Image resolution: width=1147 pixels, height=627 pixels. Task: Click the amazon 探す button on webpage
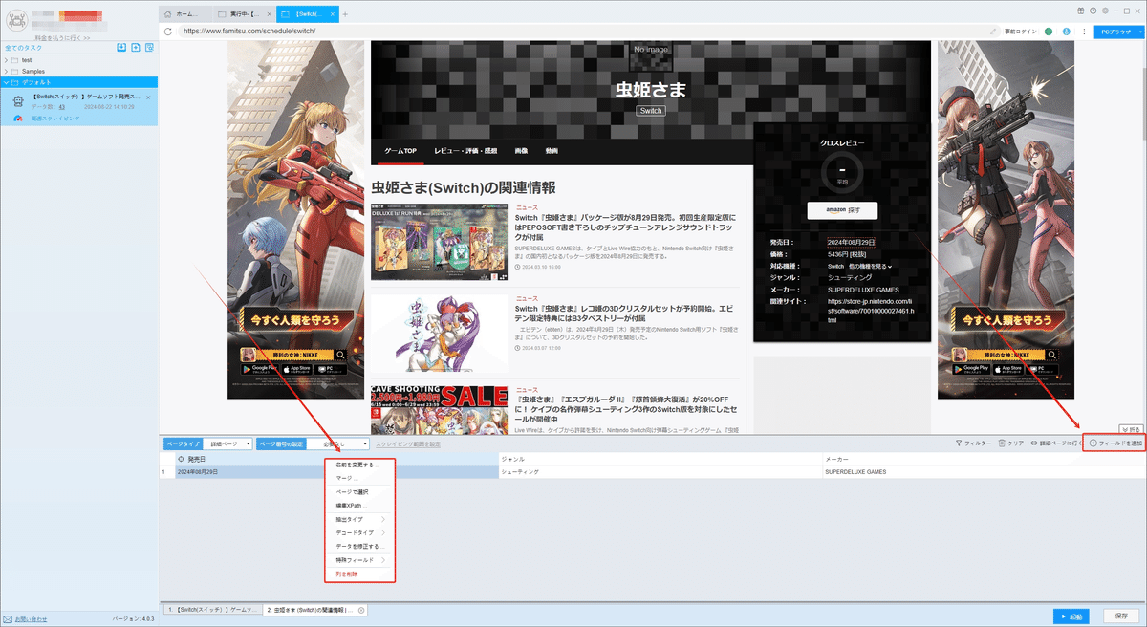pos(841,209)
